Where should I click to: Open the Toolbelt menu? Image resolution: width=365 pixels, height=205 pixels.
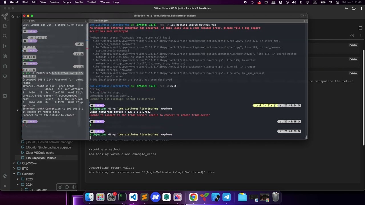tap(92, 2)
